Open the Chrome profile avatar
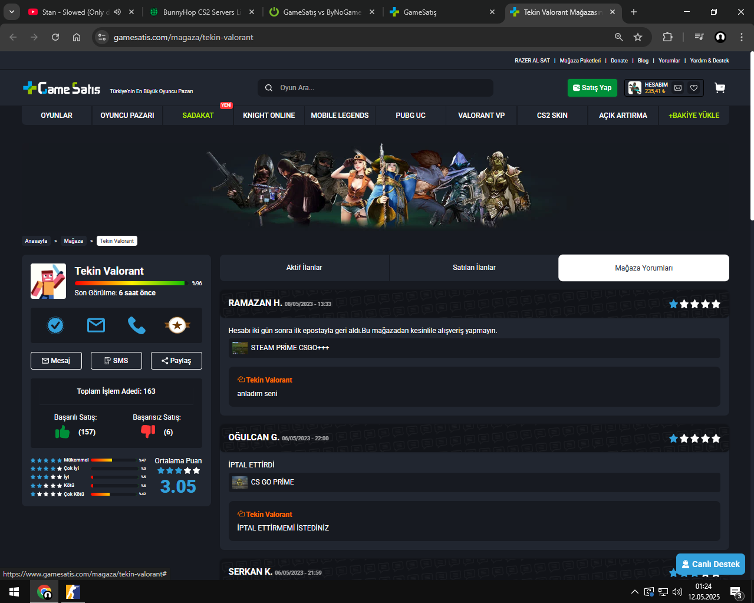This screenshot has width=754, height=603. point(720,37)
